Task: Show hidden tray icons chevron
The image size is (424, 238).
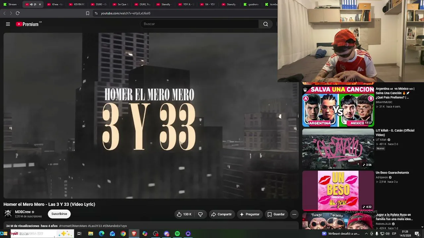Action: 366,234
